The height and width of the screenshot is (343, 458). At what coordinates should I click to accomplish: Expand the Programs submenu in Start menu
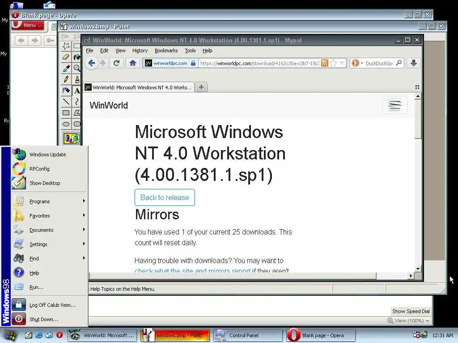49,201
